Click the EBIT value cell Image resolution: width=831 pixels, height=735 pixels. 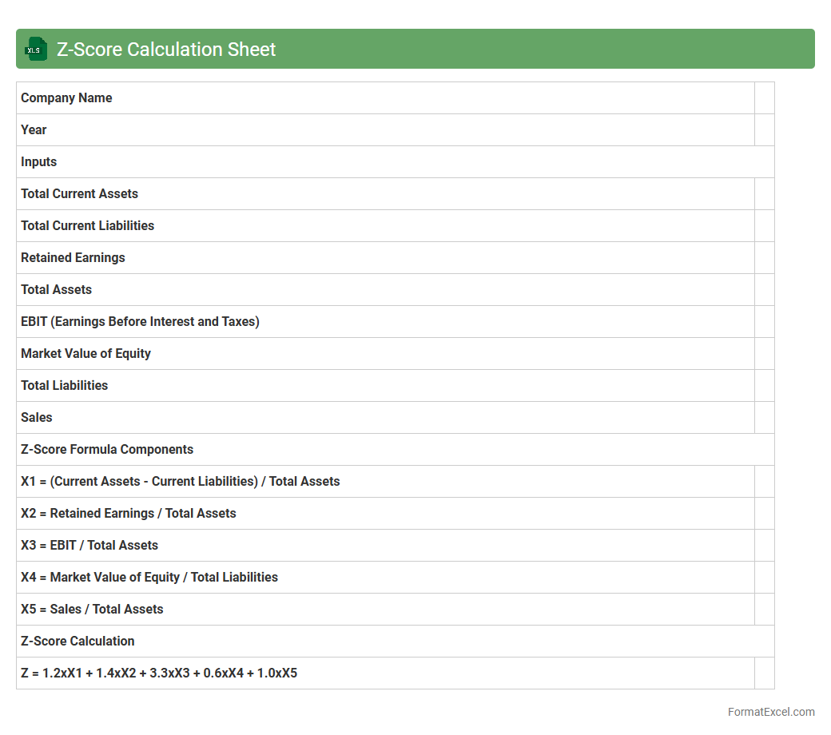764,322
